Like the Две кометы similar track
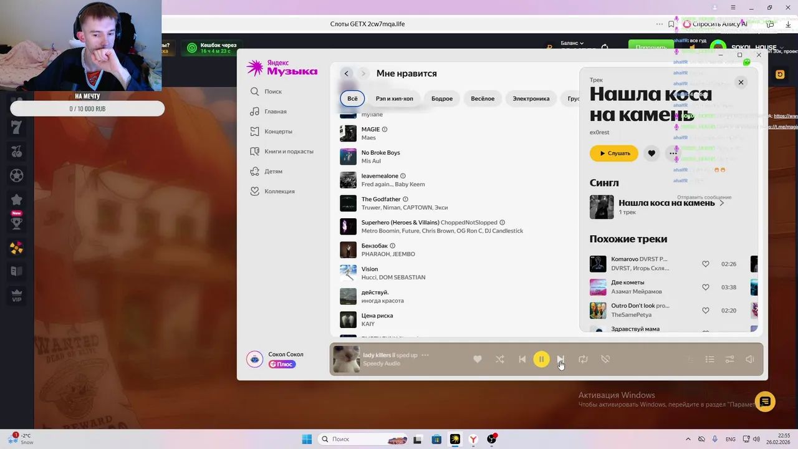This screenshot has width=798, height=449. [x=706, y=287]
